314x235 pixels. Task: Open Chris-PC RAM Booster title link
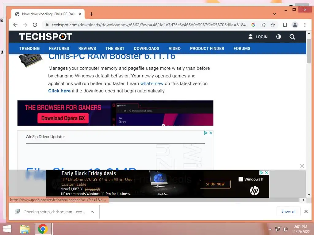tap(112, 57)
